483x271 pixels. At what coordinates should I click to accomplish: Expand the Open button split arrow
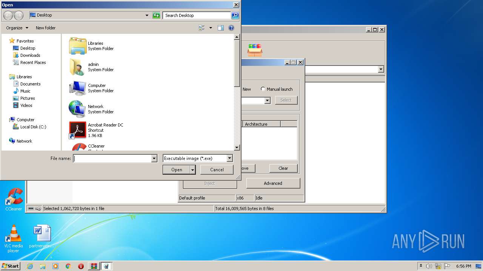click(193, 170)
